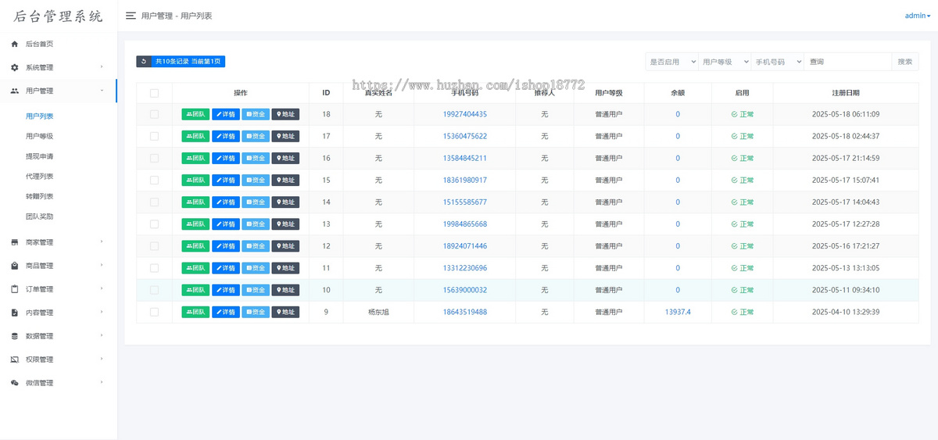
Task: Click 团队 button for user ID 12
Action: (195, 246)
